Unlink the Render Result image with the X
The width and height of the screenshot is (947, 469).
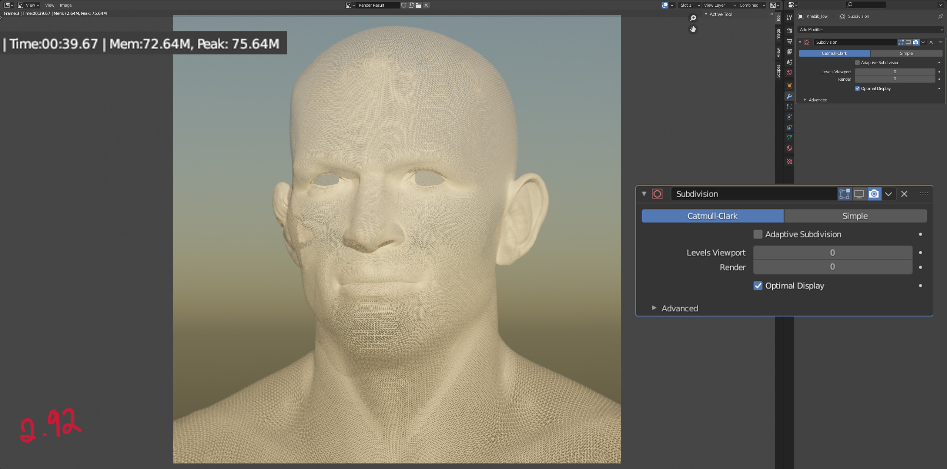coord(426,5)
